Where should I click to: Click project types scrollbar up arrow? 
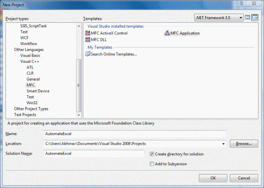79,26
